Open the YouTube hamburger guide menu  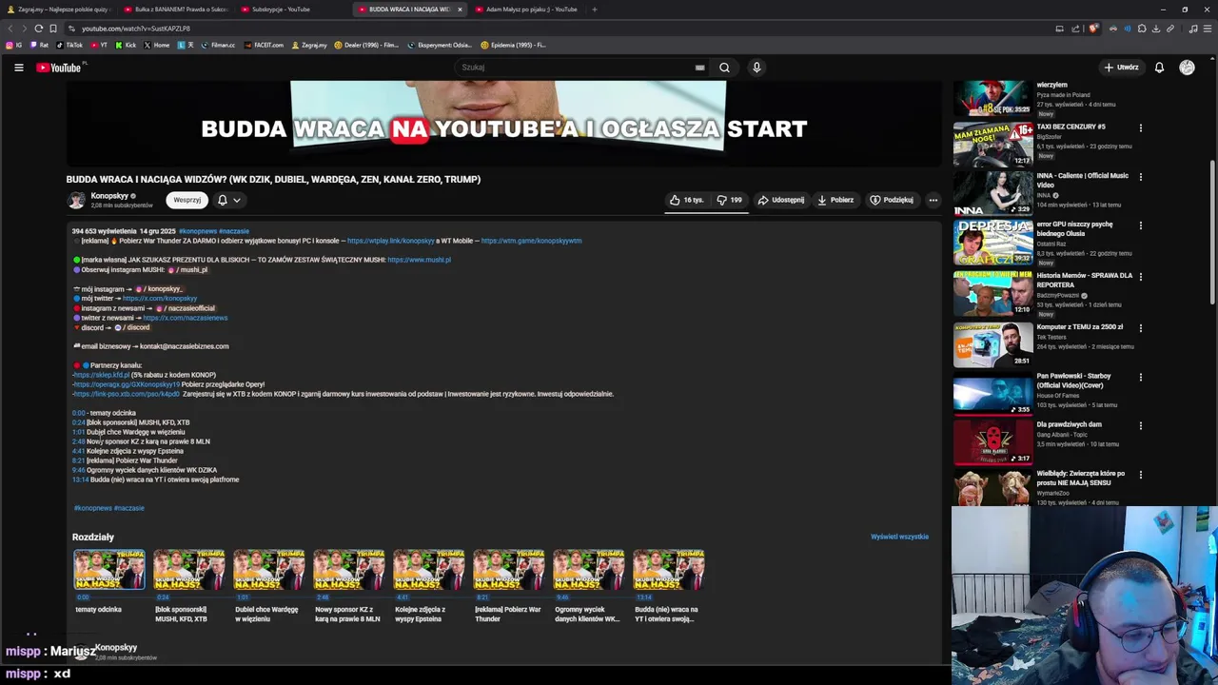[18, 68]
